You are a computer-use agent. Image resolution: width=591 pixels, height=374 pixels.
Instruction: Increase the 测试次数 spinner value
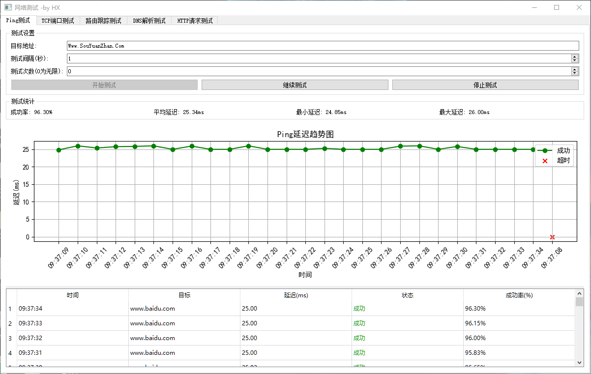point(574,69)
